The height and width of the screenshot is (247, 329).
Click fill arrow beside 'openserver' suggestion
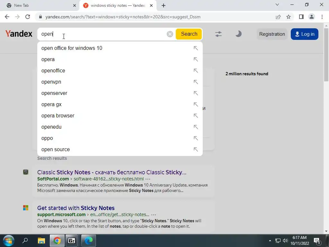[x=196, y=93]
